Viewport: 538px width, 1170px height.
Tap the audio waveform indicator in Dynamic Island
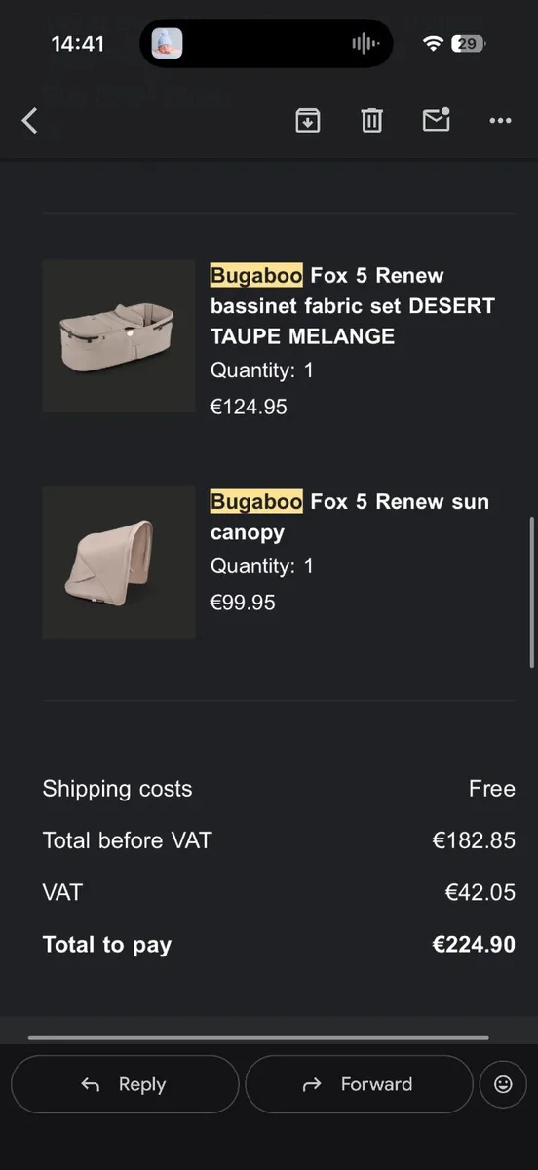pos(365,44)
